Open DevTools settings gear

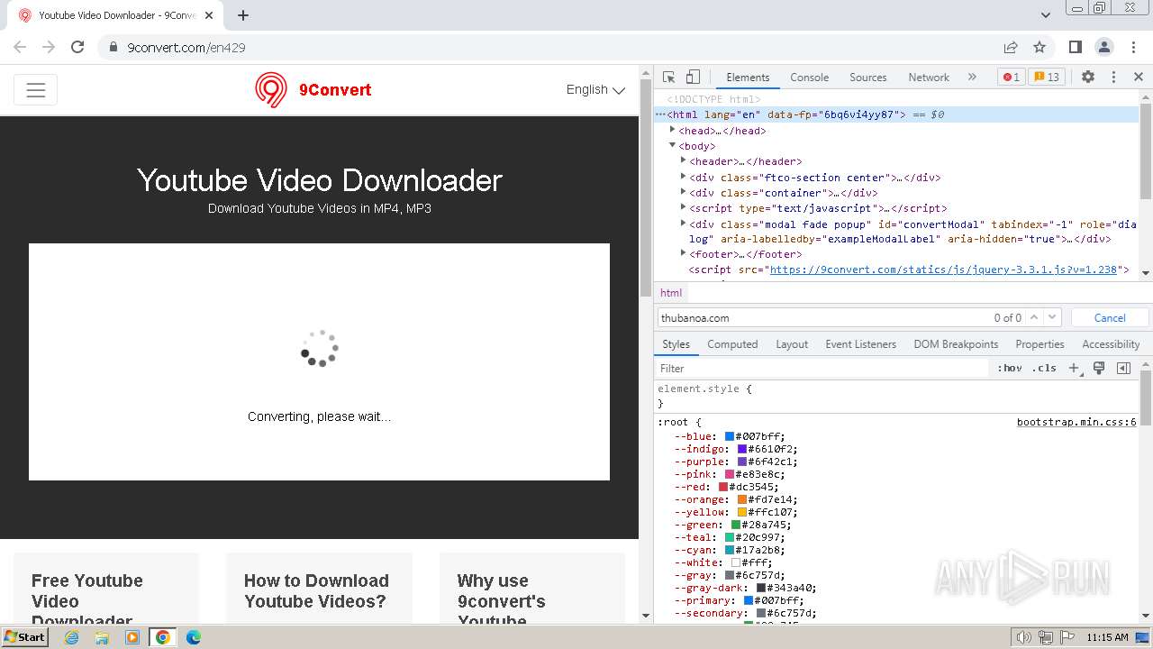pyautogui.click(x=1088, y=78)
